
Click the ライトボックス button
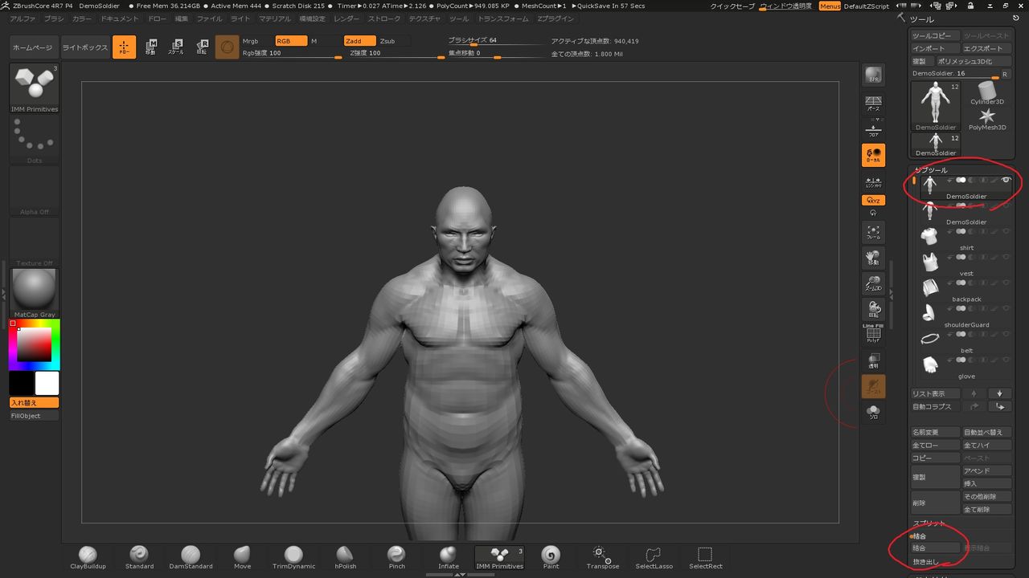coord(84,47)
